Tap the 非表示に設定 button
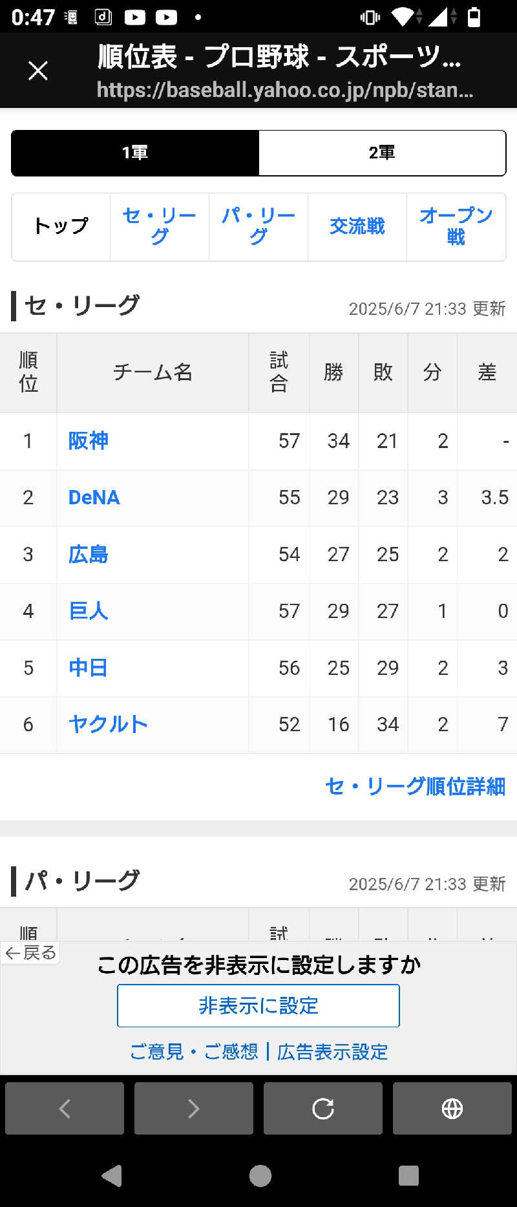 (x=258, y=1005)
